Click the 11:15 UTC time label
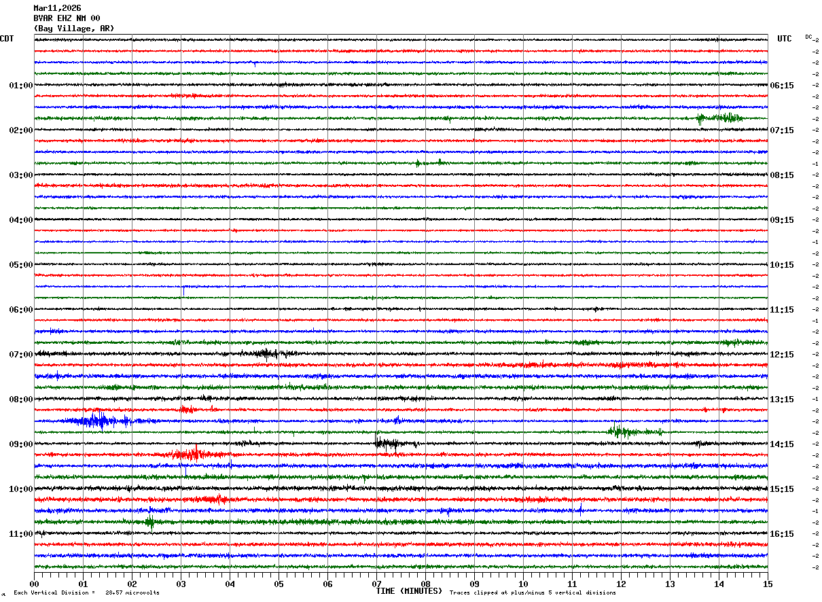The image size is (822, 602). click(x=782, y=310)
